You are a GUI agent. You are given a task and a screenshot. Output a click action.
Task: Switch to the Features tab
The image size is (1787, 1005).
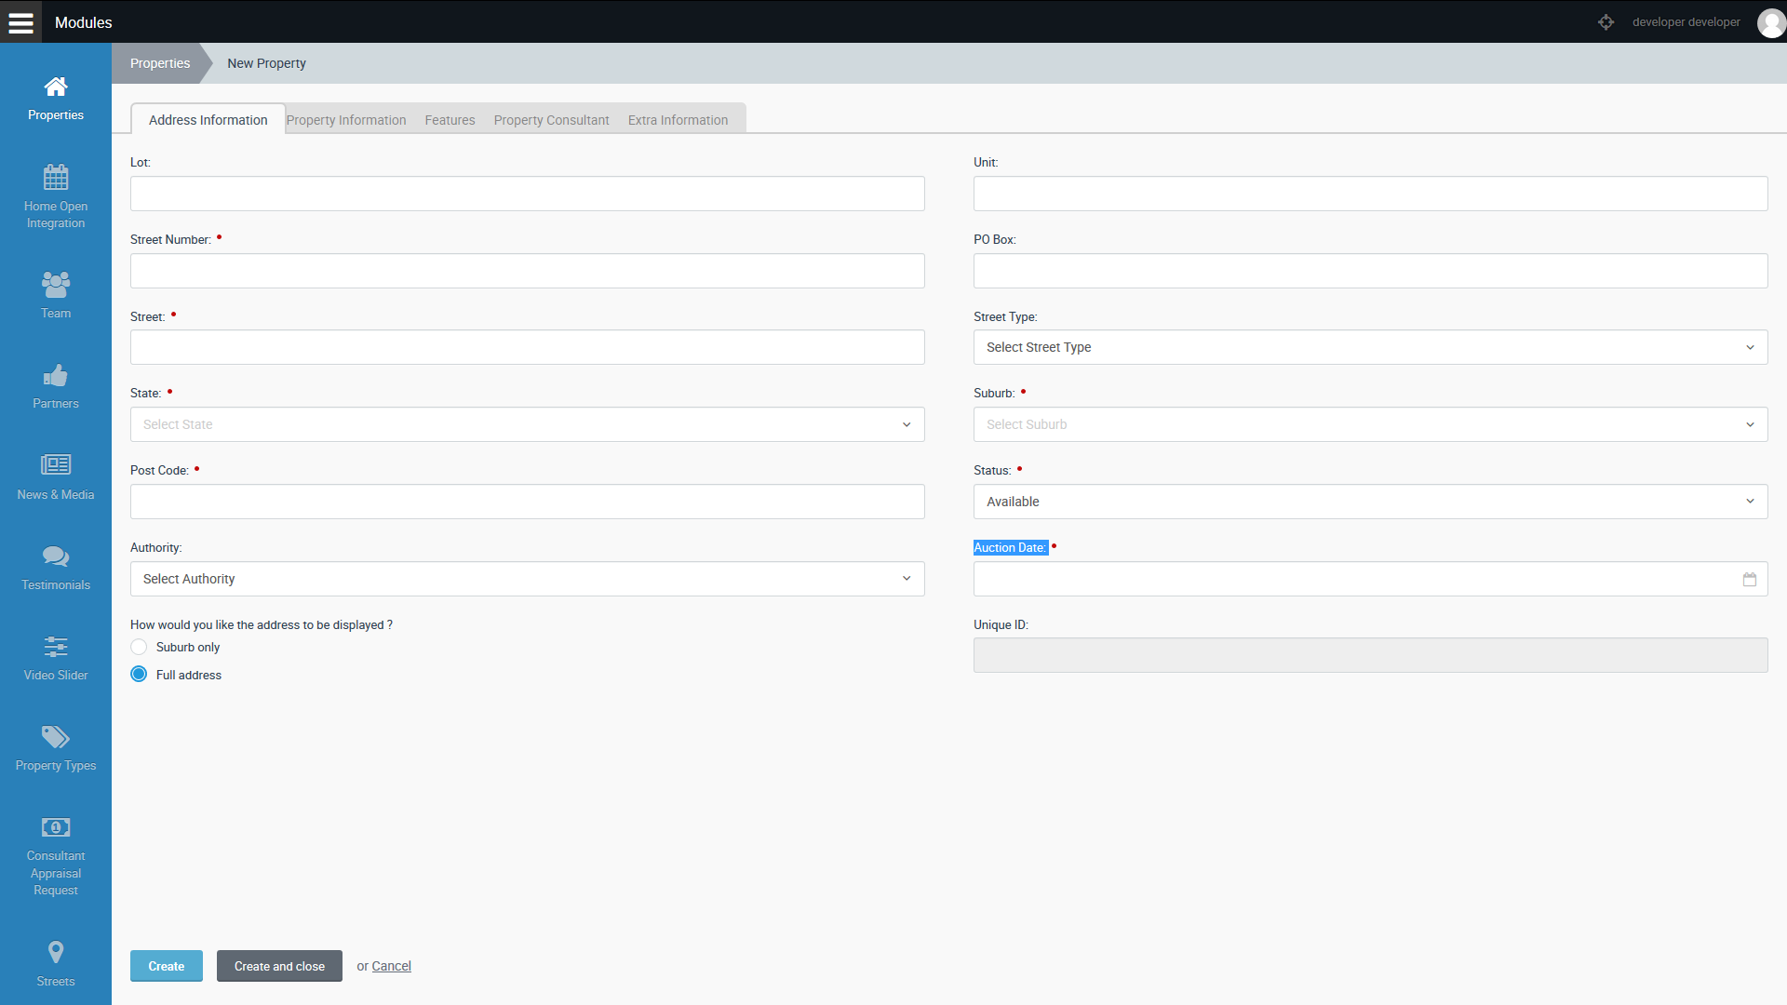pos(450,120)
